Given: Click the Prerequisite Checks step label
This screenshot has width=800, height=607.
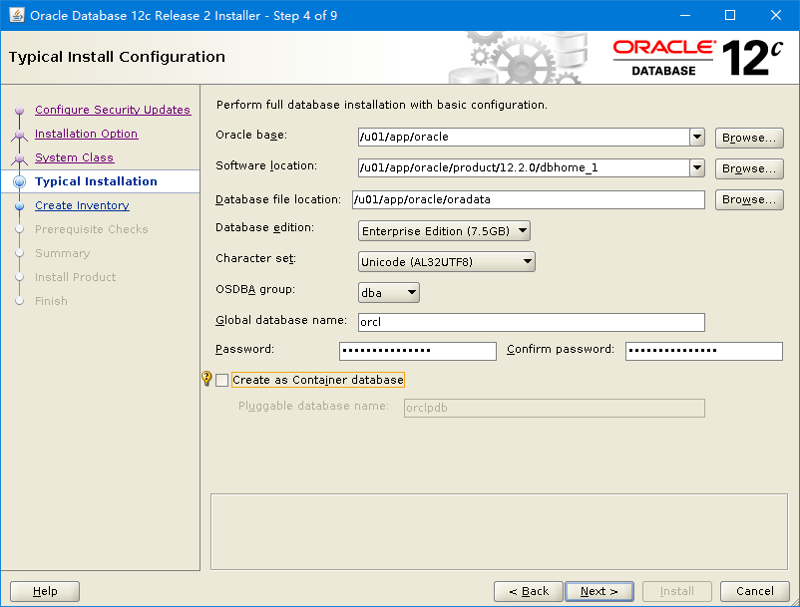Looking at the screenshot, I should [92, 229].
